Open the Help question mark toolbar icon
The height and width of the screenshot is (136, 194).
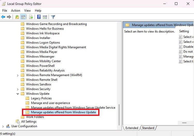(x=39, y=17)
